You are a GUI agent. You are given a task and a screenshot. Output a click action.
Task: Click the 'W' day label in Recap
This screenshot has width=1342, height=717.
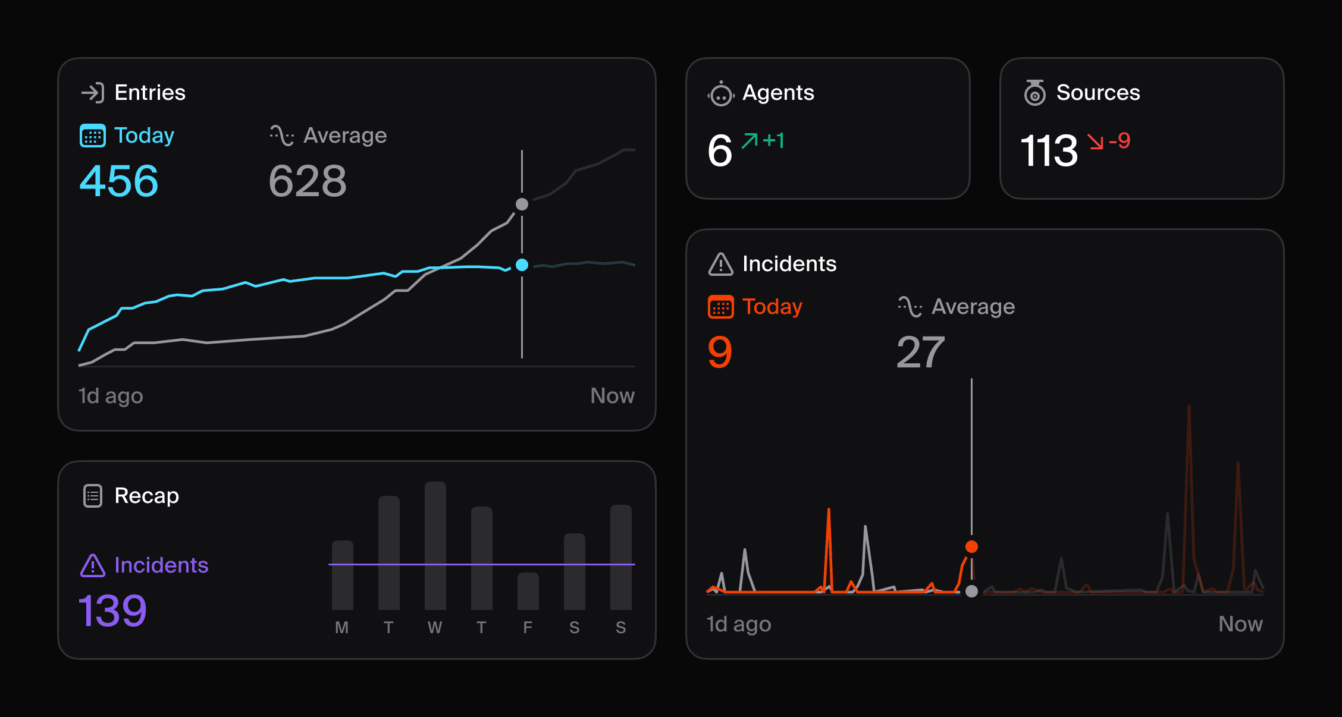(435, 628)
